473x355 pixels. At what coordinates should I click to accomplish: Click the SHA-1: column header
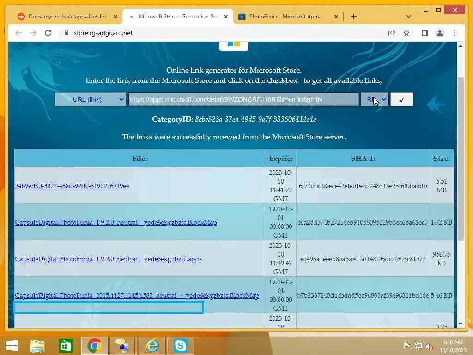[363, 159]
